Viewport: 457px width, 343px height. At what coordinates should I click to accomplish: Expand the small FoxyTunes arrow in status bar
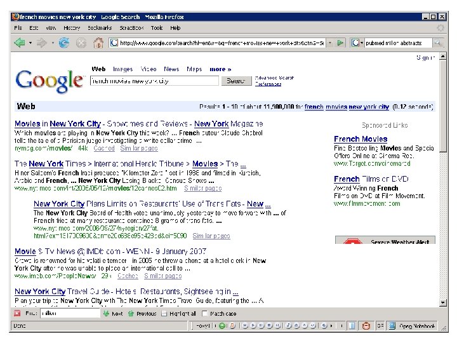point(331,325)
